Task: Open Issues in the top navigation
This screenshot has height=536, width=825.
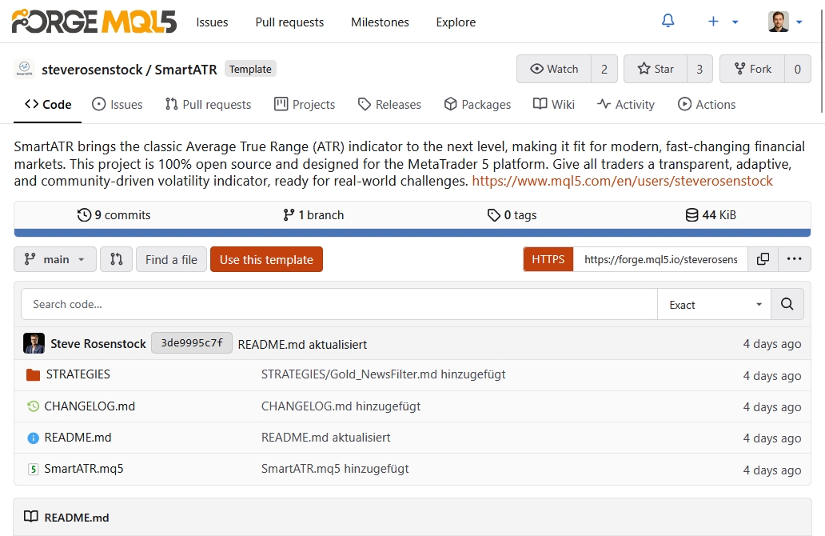Action: [212, 22]
